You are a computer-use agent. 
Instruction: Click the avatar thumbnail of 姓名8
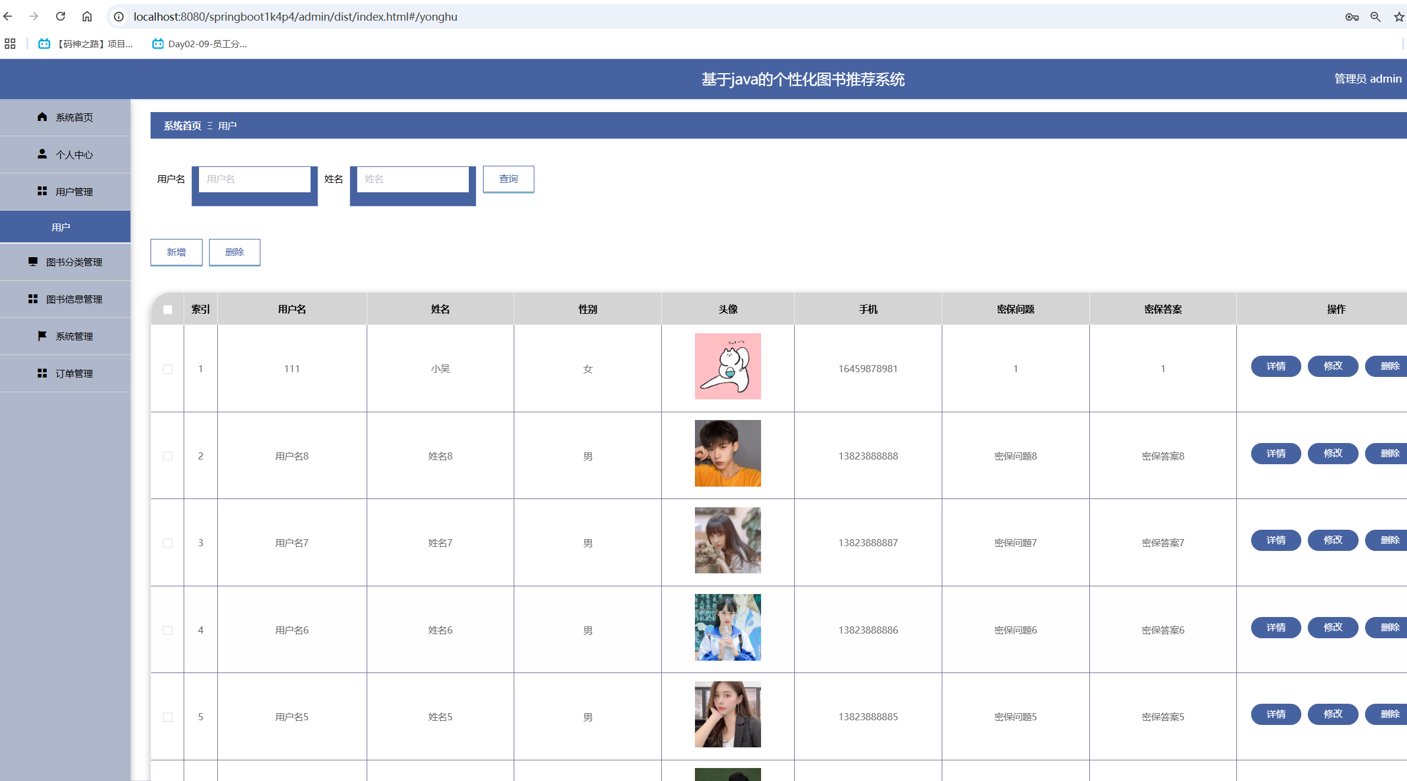[727, 453]
